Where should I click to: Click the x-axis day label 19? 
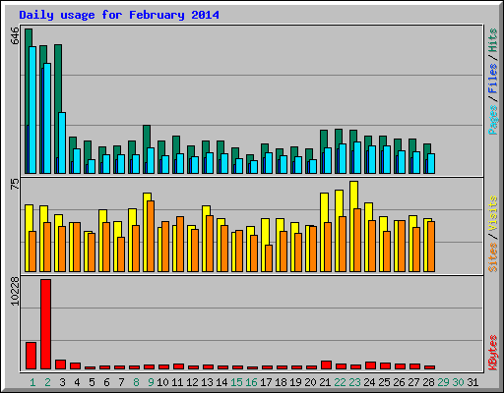(x=295, y=382)
